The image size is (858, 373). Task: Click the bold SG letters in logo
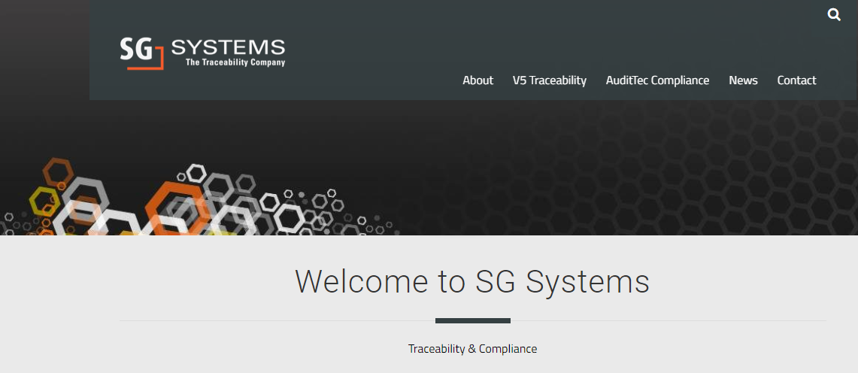point(135,50)
